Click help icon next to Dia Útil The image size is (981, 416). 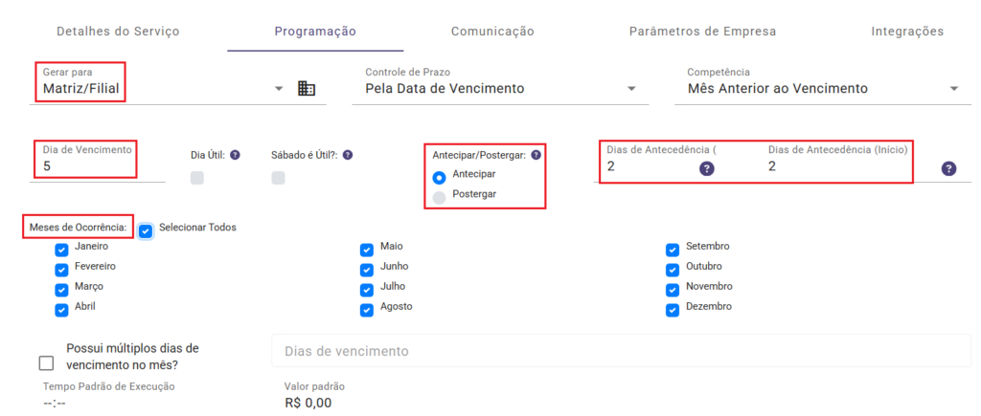coord(235,155)
